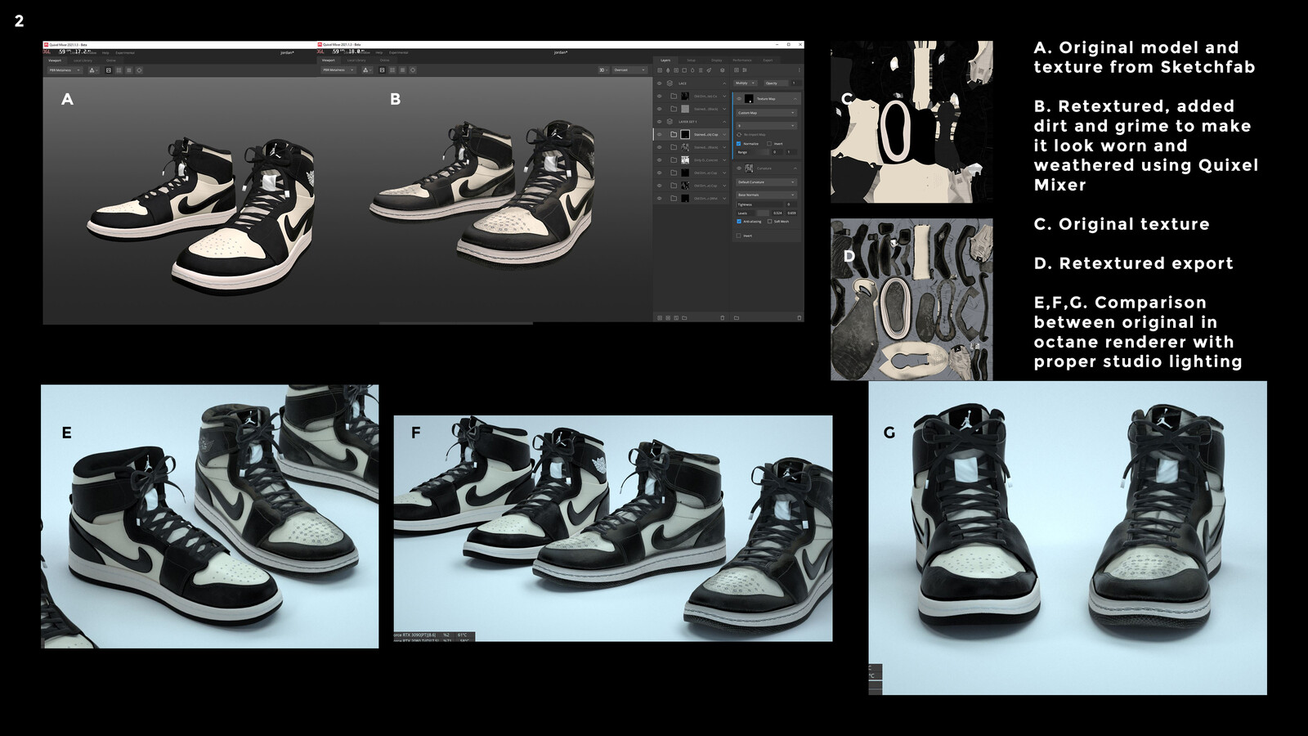This screenshot has height=736, width=1308.
Task: Open the Performance tab
Action: (x=742, y=61)
